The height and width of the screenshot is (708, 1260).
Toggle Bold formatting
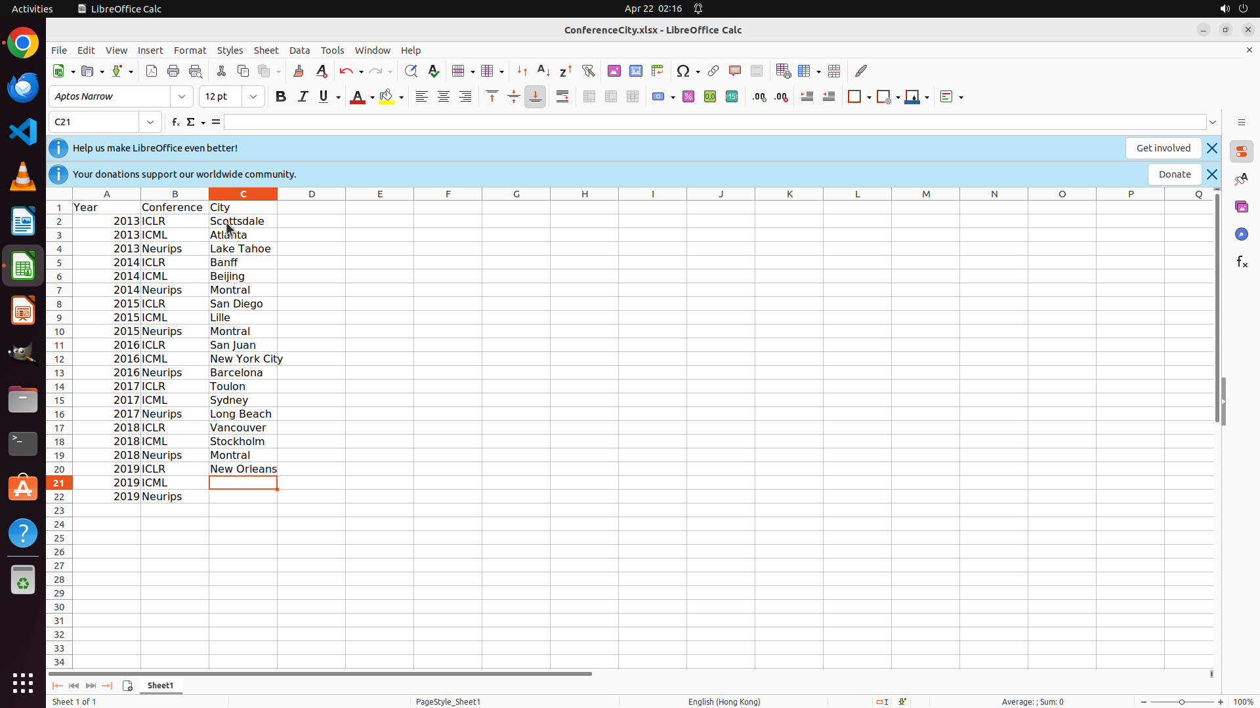tap(281, 96)
